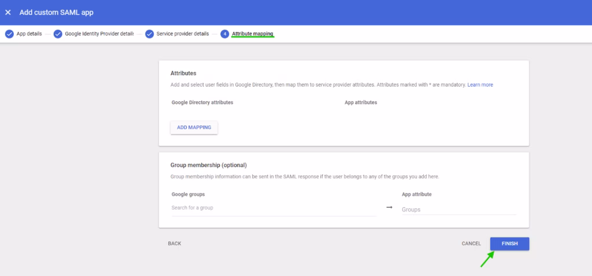Image resolution: width=592 pixels, height=276 pixels.
Task: Open Google Identity Provider details step
Action: 99,34
